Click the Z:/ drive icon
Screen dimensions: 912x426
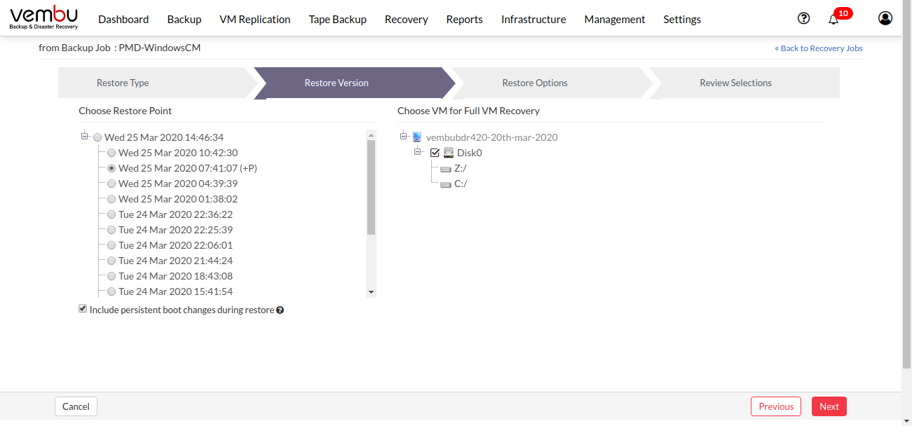tap(446, 169)
